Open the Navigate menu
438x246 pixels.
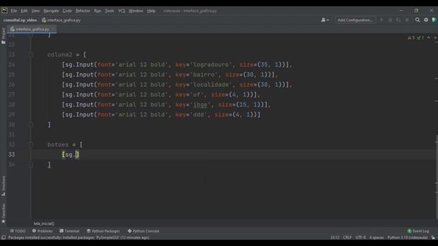(51, 11)
